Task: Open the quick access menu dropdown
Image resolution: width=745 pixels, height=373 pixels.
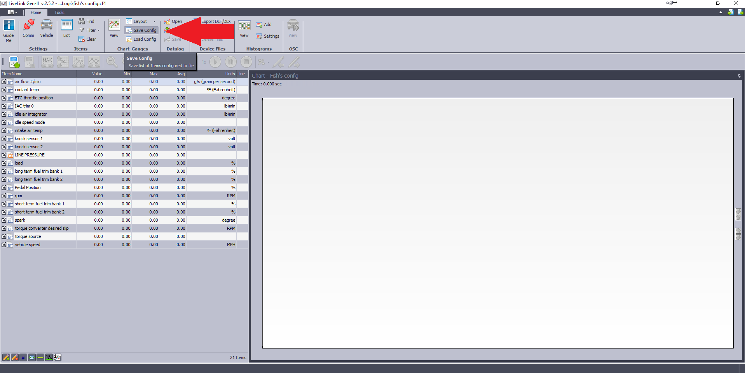Action: pos(13,12)
